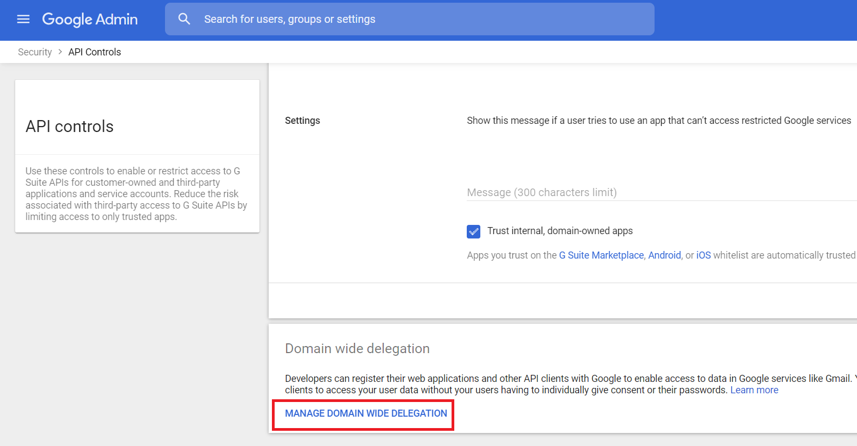Click the Settings section label

pyautogui.click(x=302, y=121)
